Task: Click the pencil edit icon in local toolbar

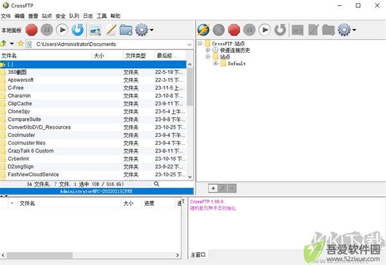Action: click(x=111, y=30)
